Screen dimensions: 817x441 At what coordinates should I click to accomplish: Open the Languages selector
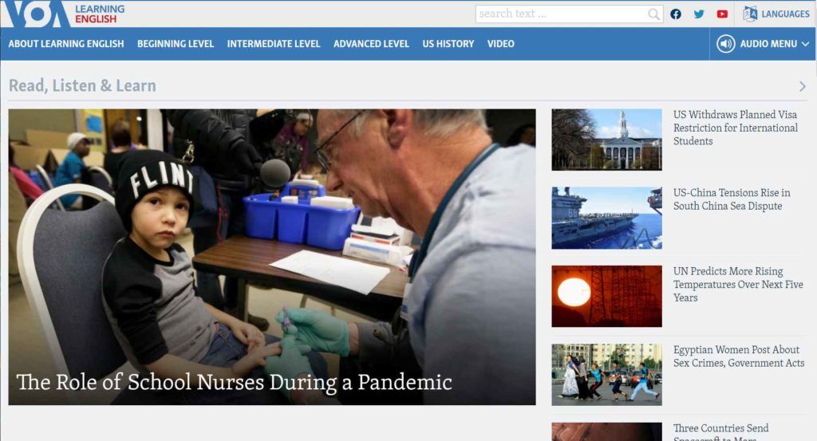pos(776,14)
